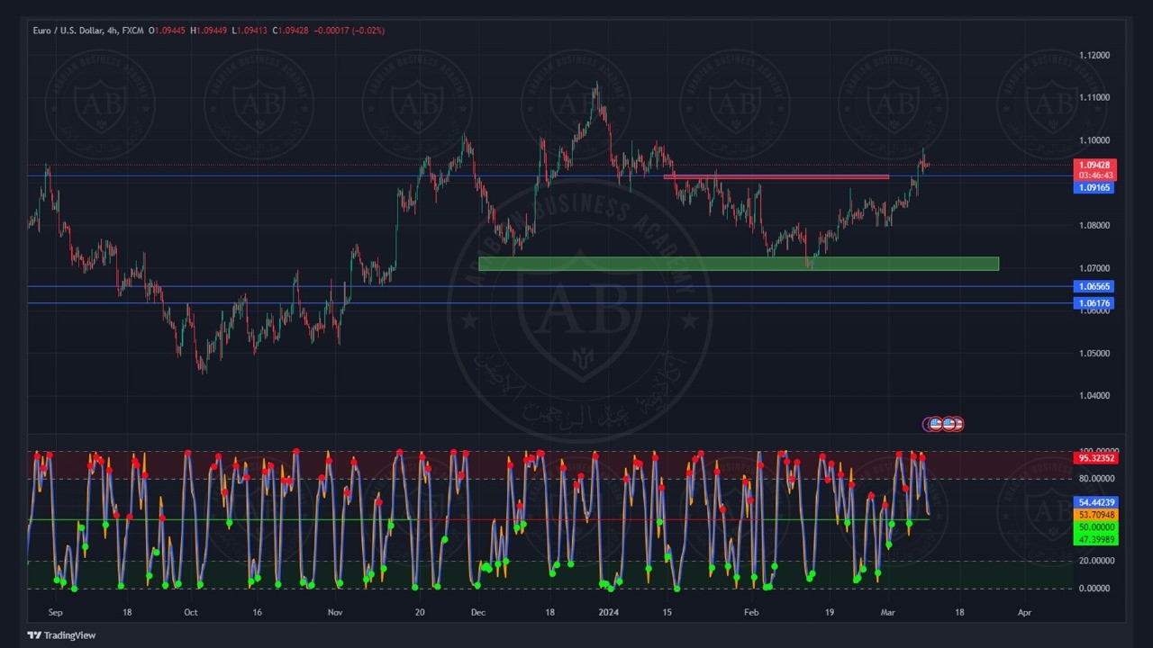Click the Oct label on time axis
The width and height of the screenshot is (1153, 648).
click(x=190, y=612)
